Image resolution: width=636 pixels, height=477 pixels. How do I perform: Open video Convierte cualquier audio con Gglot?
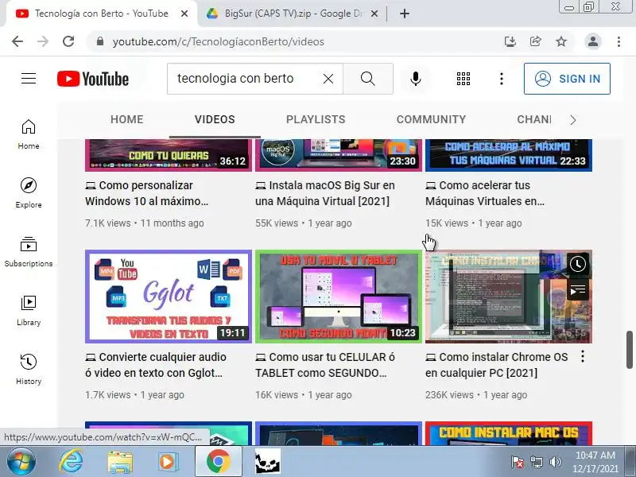[x=156, y=365]
